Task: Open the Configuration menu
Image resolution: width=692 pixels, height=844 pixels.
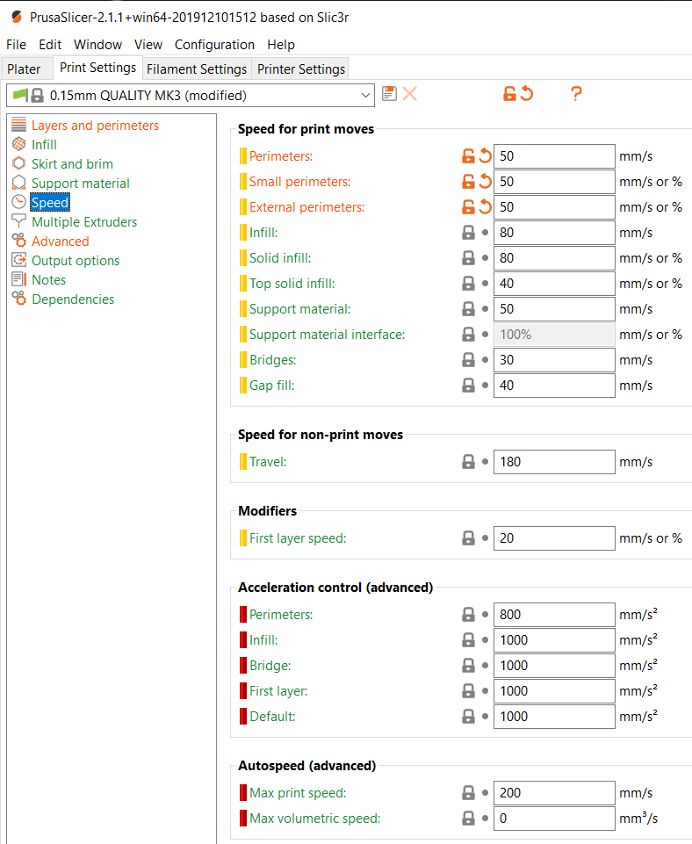Action: [x=214, y=45]
